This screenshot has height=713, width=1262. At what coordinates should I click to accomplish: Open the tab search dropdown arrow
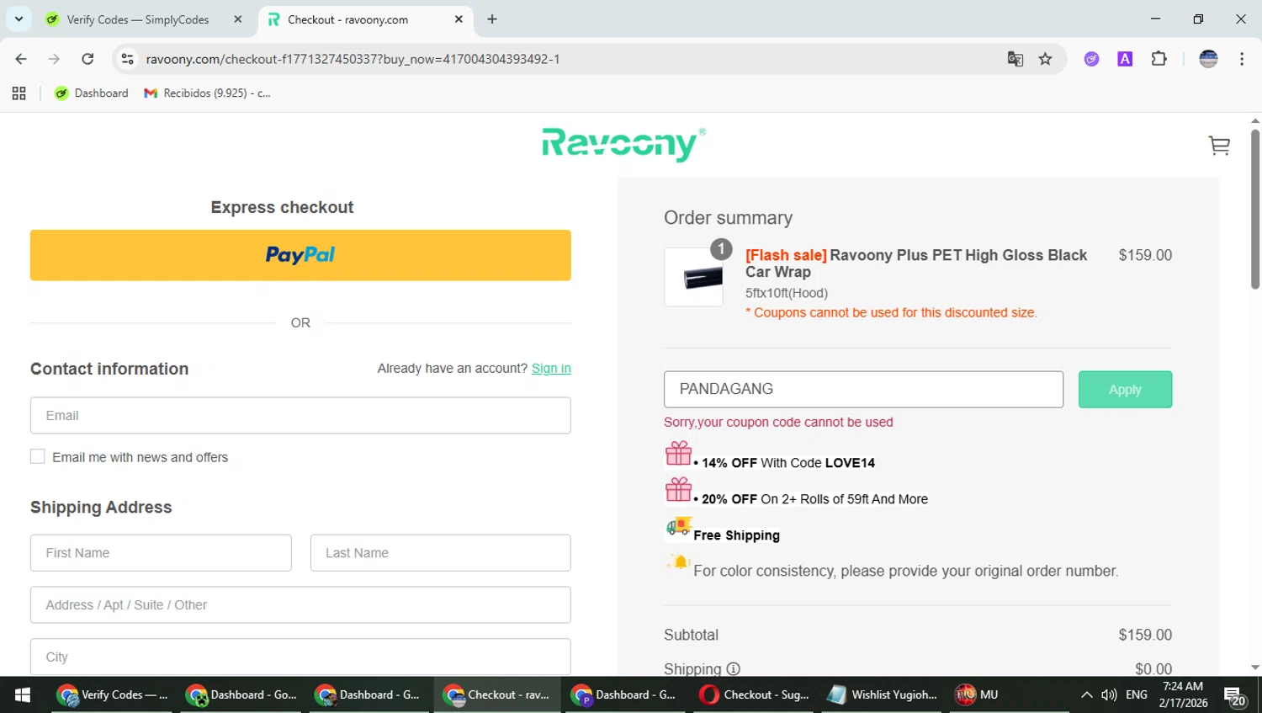19,19
